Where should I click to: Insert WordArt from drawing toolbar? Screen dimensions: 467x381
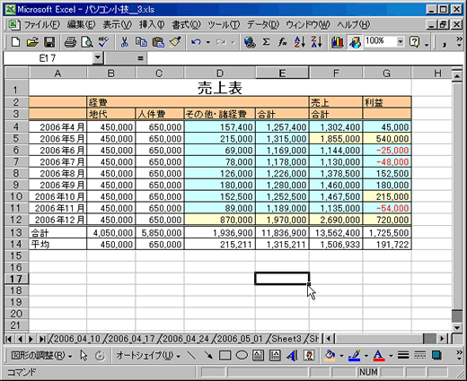tap(292, 355)
